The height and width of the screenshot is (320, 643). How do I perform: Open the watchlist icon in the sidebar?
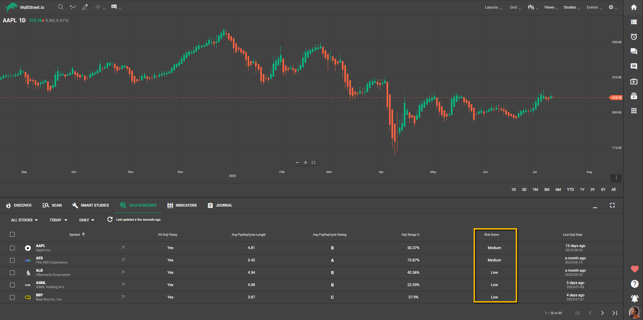tap(634, 22)
